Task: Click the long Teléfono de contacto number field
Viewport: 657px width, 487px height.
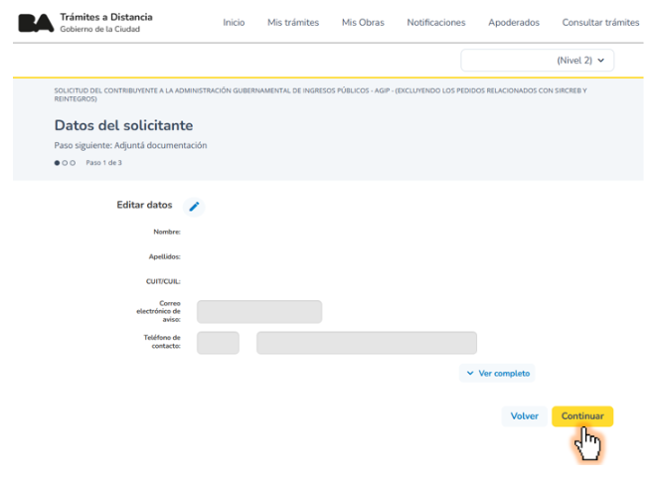Action: 366,343
